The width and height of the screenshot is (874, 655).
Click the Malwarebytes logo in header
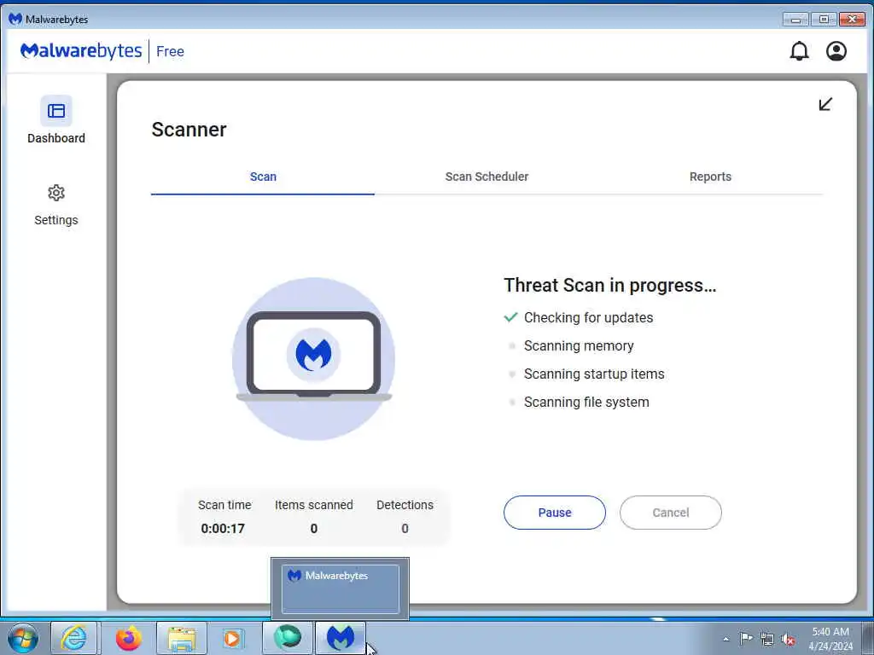[x=81, y=51]
